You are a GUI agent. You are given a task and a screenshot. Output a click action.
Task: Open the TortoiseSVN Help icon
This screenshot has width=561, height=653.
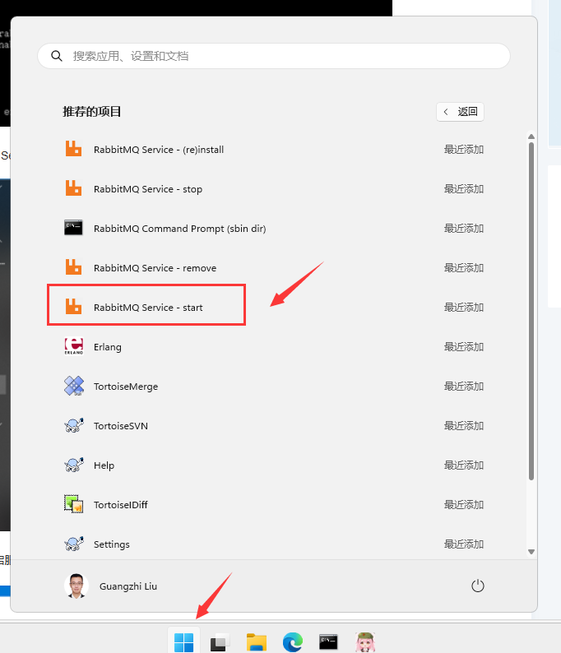click(x=74, y=465)
